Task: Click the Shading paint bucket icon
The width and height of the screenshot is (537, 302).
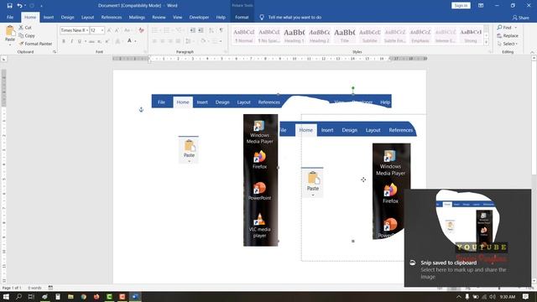Action: (203, 41)
